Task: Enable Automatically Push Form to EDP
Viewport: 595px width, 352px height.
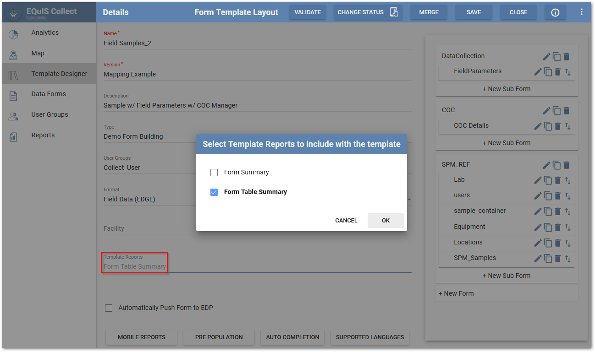Action: 109,308
